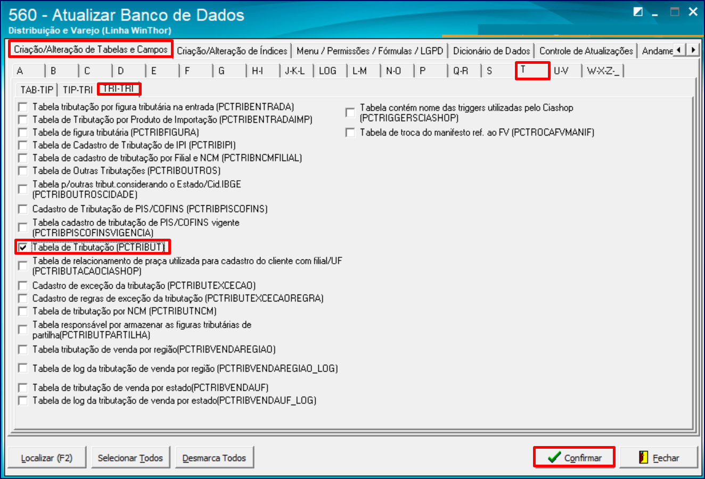Image resolution: width=705 pixels, height=479 pixels.
Task: Select letter tab L-M
Action: [x=365, y=71]
